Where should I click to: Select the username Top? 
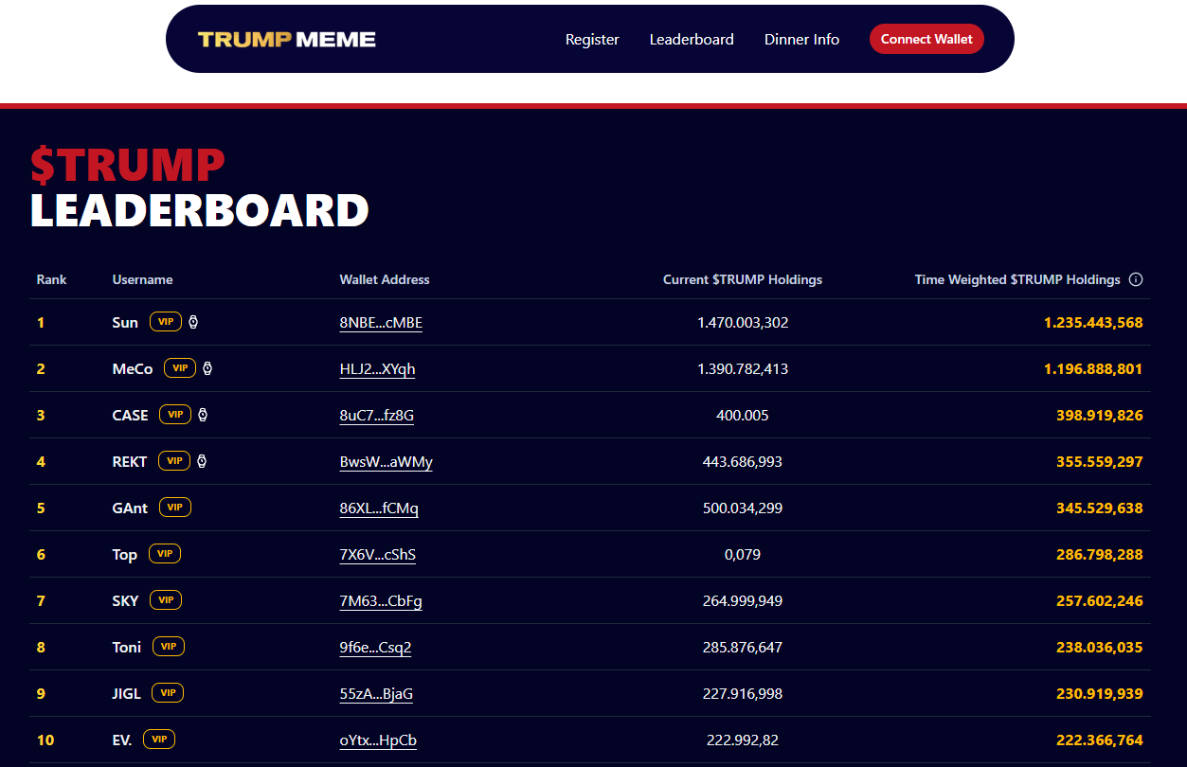point(125,554)
